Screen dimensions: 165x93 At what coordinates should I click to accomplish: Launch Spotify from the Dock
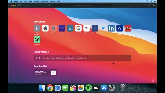point(88,88)
